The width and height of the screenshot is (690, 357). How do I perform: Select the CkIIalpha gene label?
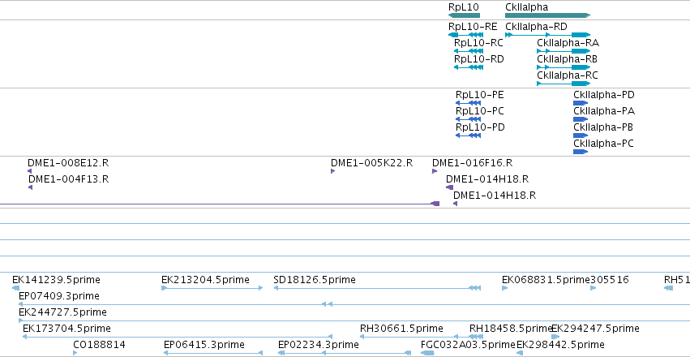526,7
